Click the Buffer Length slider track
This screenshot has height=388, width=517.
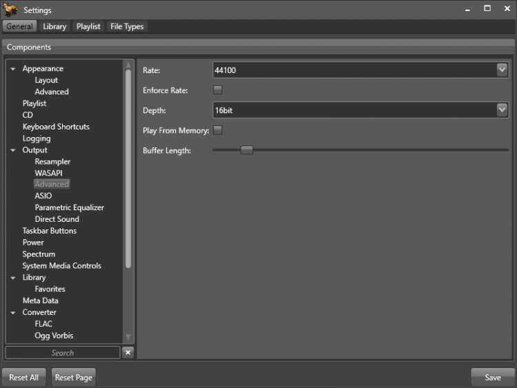click(x=361, y=150)
